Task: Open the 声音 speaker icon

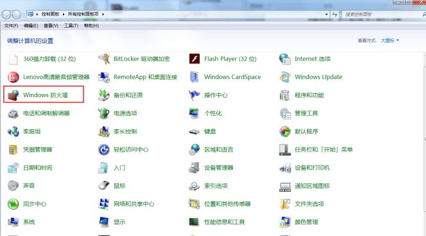Action: pos(13,186)
